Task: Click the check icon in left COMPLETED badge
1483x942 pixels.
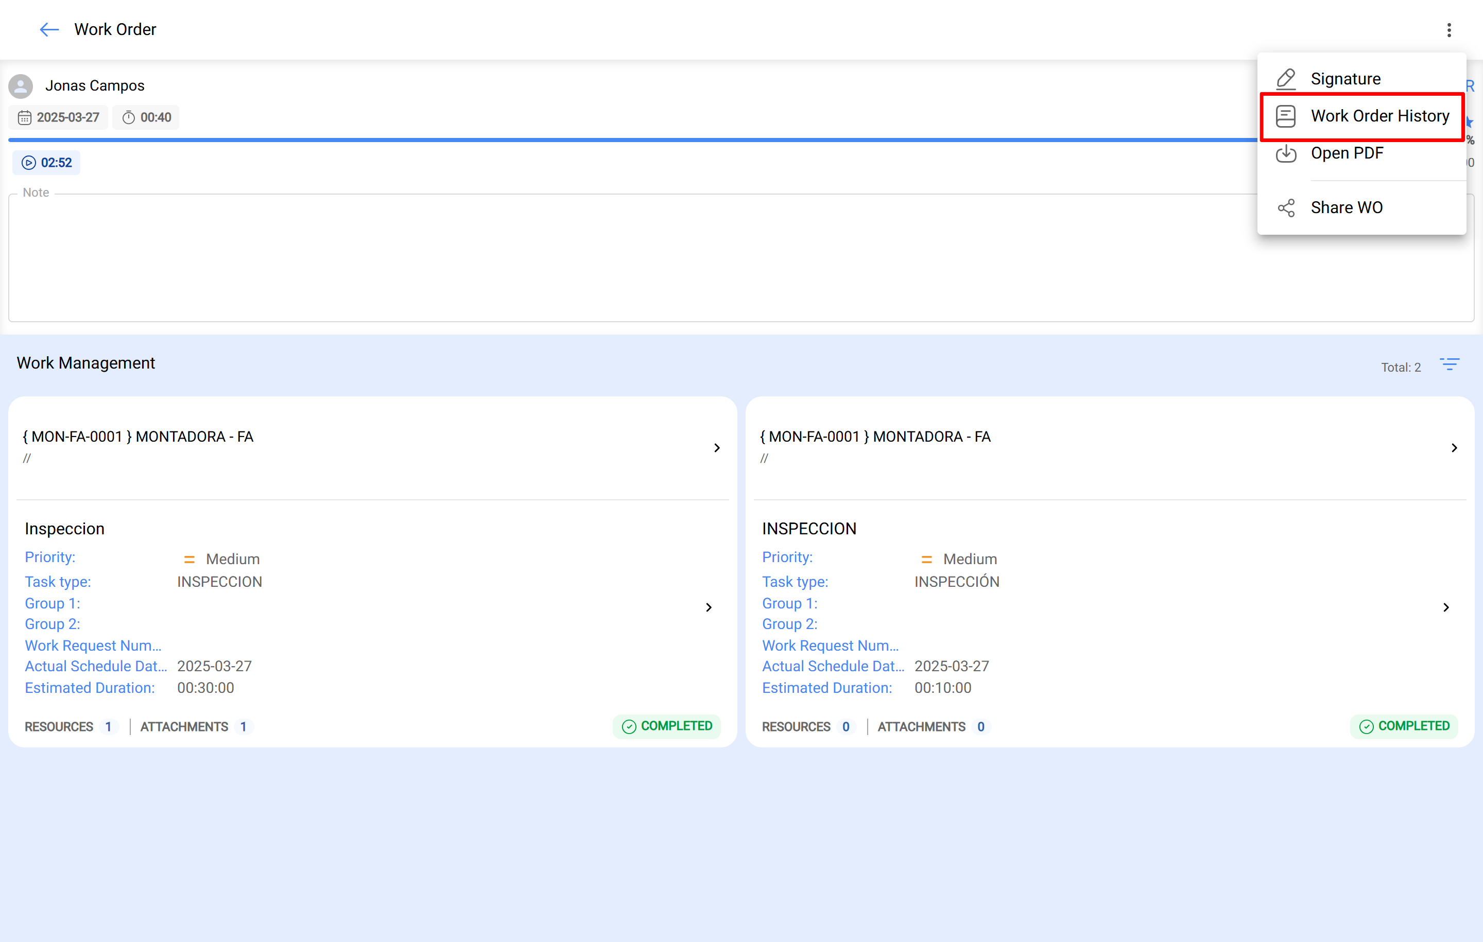Action: 629,726
